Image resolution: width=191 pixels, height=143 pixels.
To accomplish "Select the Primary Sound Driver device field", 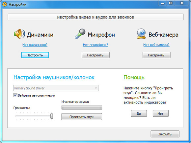I will point(56,88).
